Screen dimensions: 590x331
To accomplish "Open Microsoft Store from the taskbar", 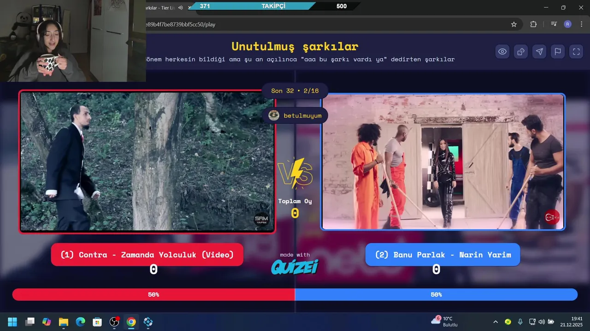I will (x=97, y=322).
